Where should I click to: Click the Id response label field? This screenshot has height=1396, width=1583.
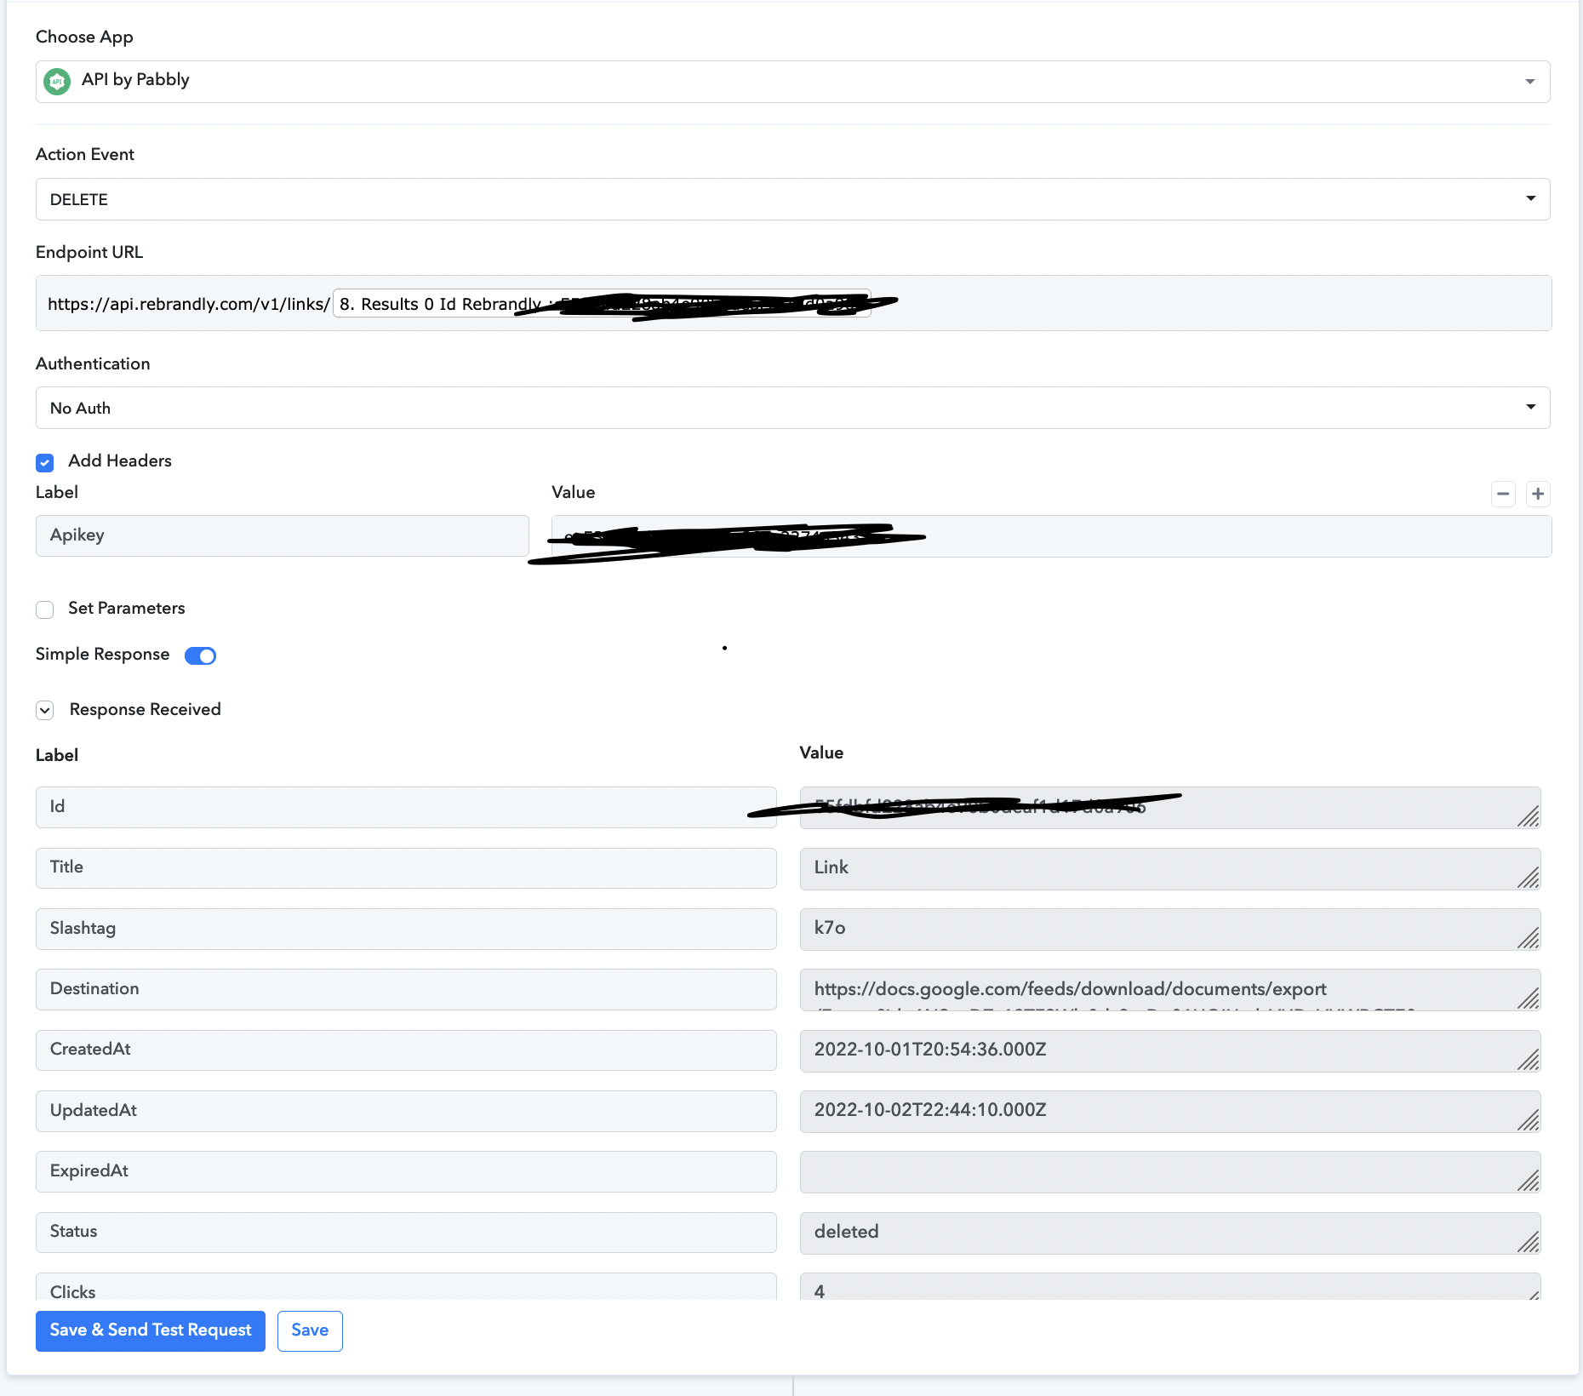click(406, 807)
